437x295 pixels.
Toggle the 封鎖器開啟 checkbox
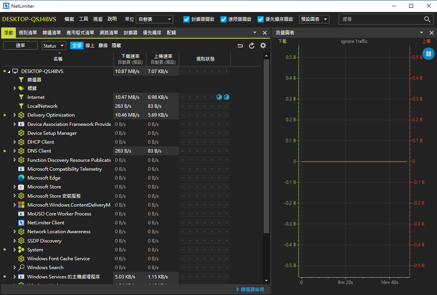(x=186, y=19)
